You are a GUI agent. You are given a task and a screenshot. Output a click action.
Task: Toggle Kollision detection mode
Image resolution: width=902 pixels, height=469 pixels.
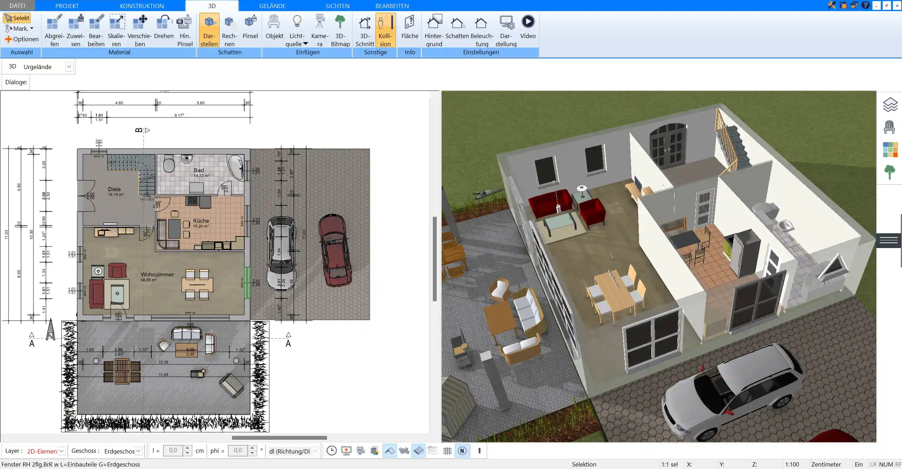[385, 31]
